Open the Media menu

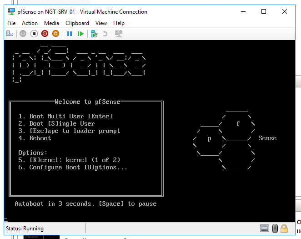pos(51,23)
